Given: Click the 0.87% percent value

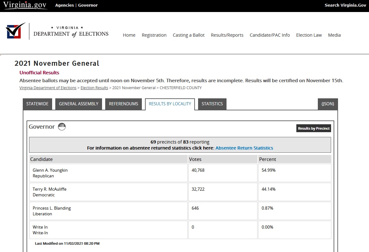Looking at the screenshot, I should [267, 208].
